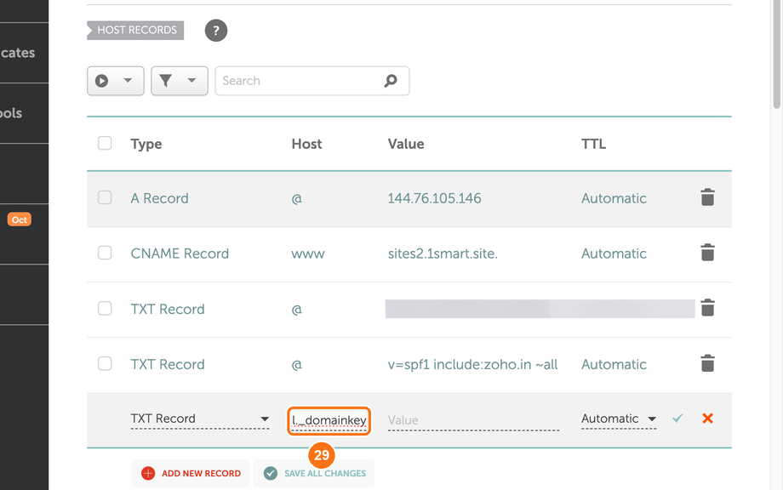Viewport: 783px width, 490px height.
Task: Delete the spf1 TXT Record via trash
Action: coord(707,363)
